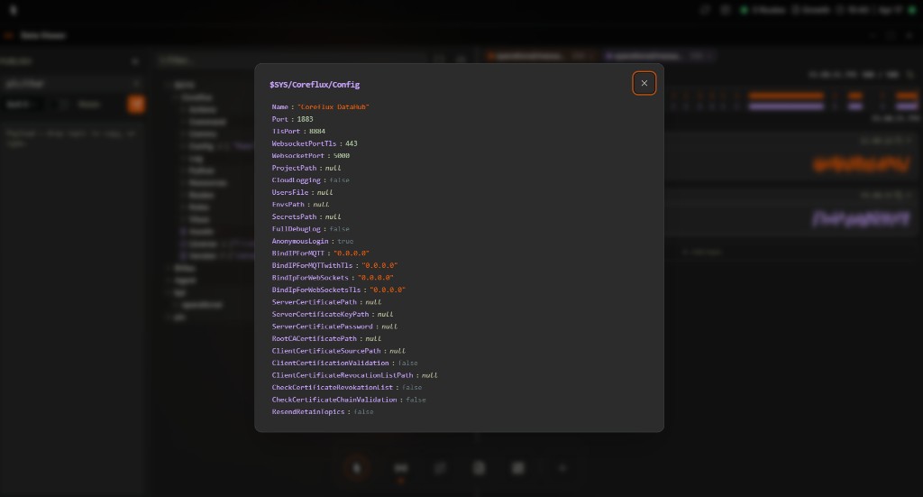923x497 pixels.
Task: Select the EnvsPath null line
Action: (x=300, y=205)
